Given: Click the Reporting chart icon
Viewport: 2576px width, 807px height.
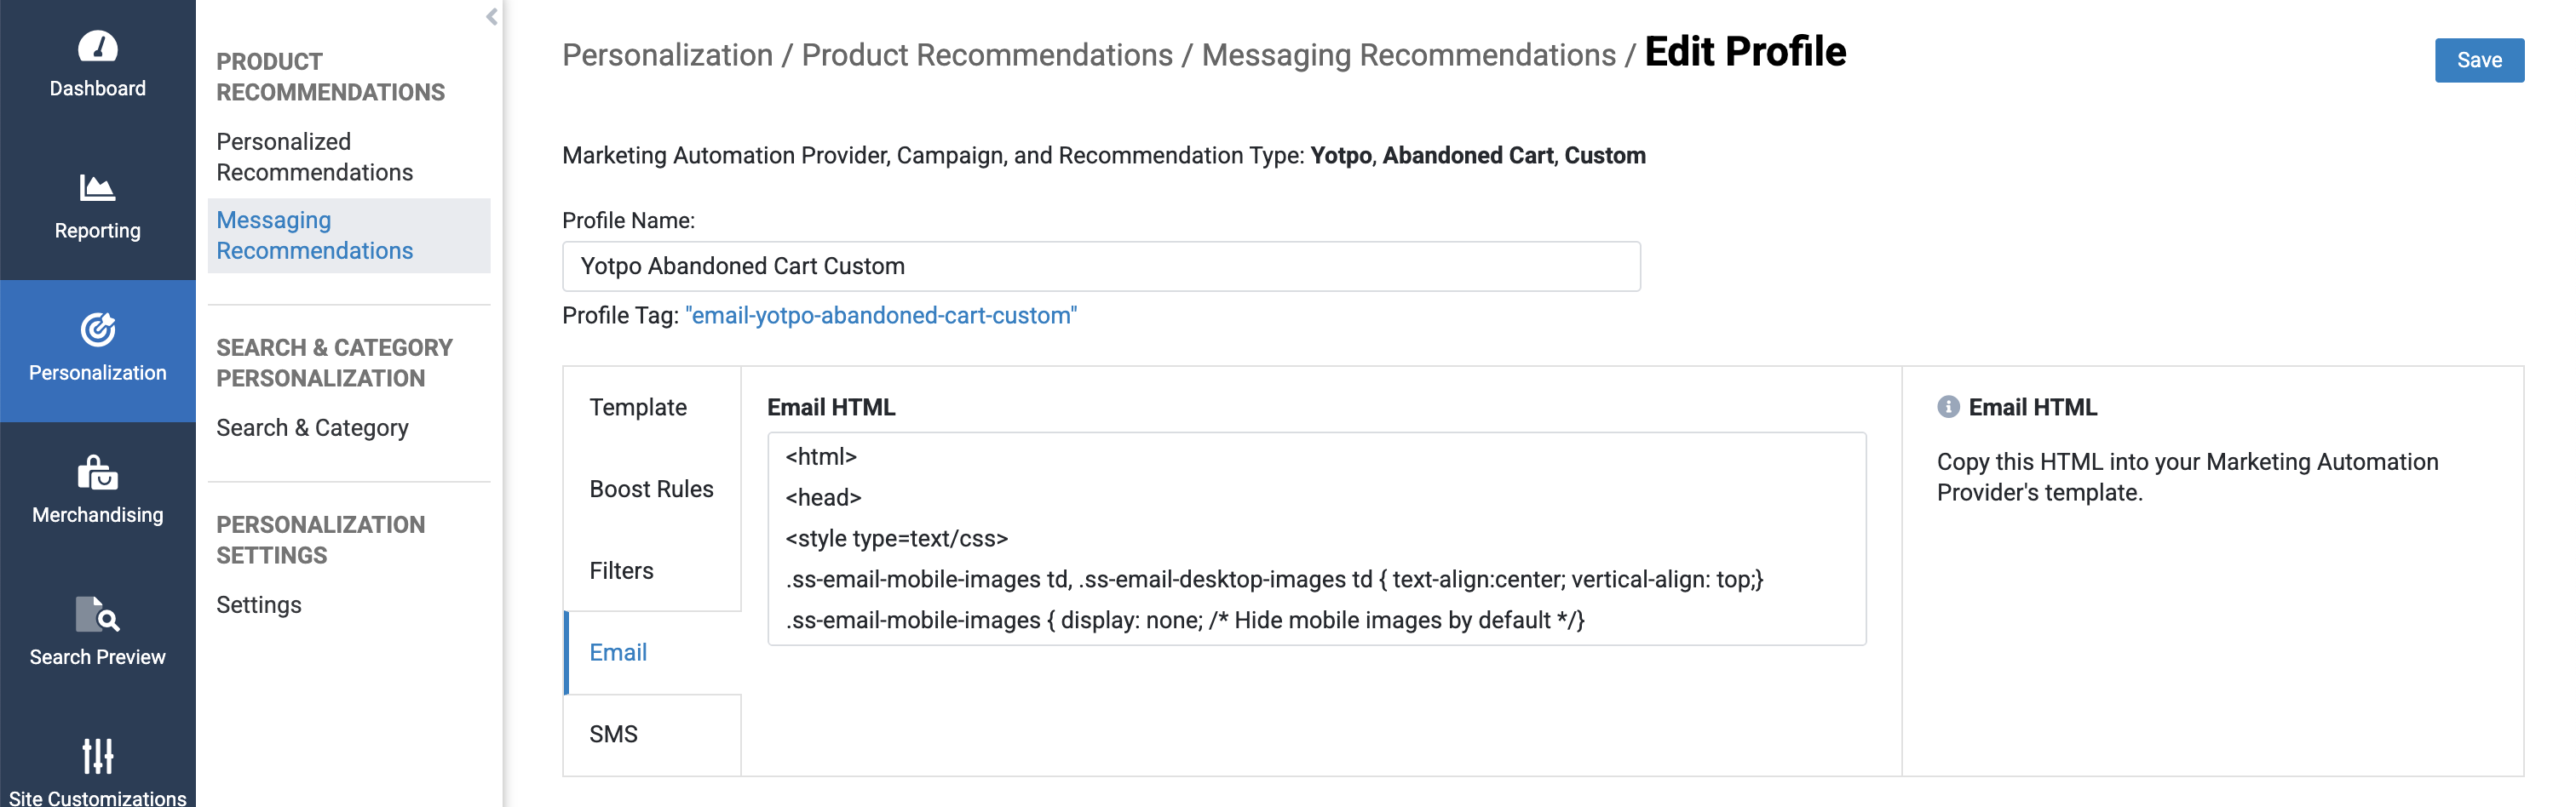Looking at the screenshot, I should [97, 188].
